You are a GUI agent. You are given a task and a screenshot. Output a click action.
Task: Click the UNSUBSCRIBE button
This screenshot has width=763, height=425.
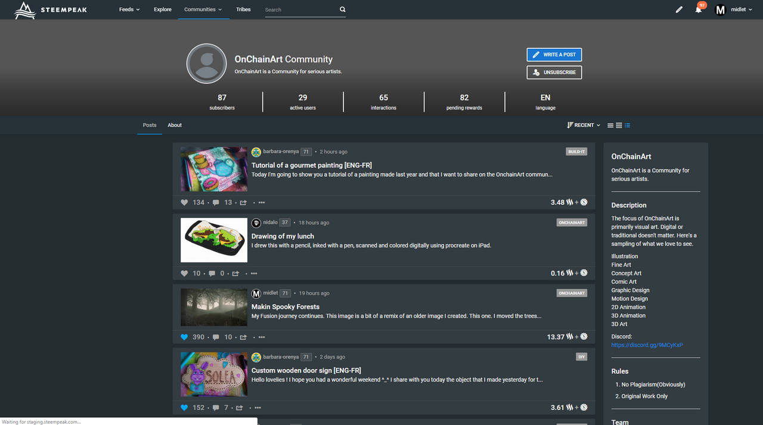click(554, 72)
